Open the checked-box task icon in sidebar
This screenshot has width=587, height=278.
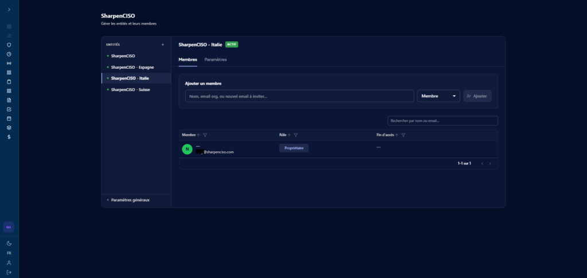coord(9,109)
